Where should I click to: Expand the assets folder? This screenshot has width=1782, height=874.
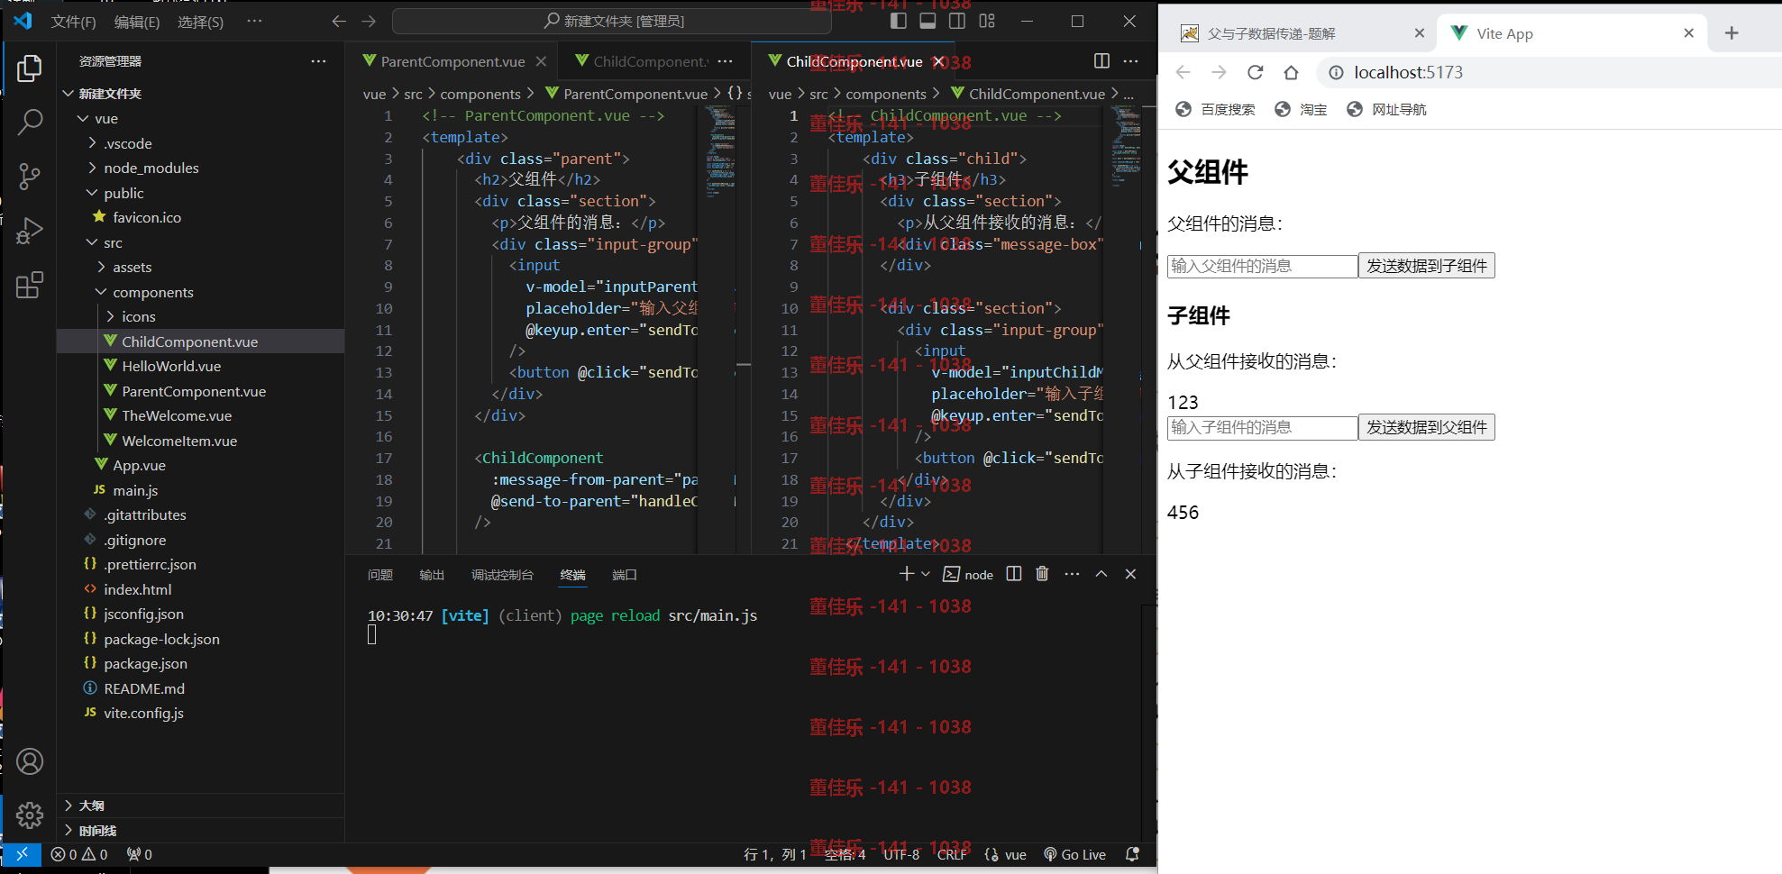pos(132,268)
